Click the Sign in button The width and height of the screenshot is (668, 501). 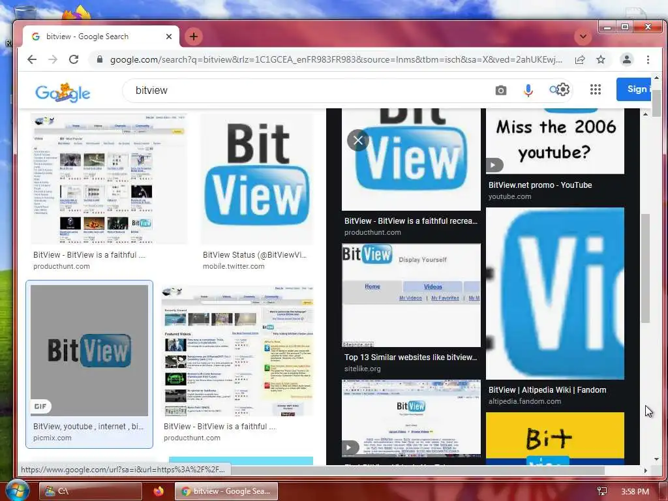pos(634,89)
